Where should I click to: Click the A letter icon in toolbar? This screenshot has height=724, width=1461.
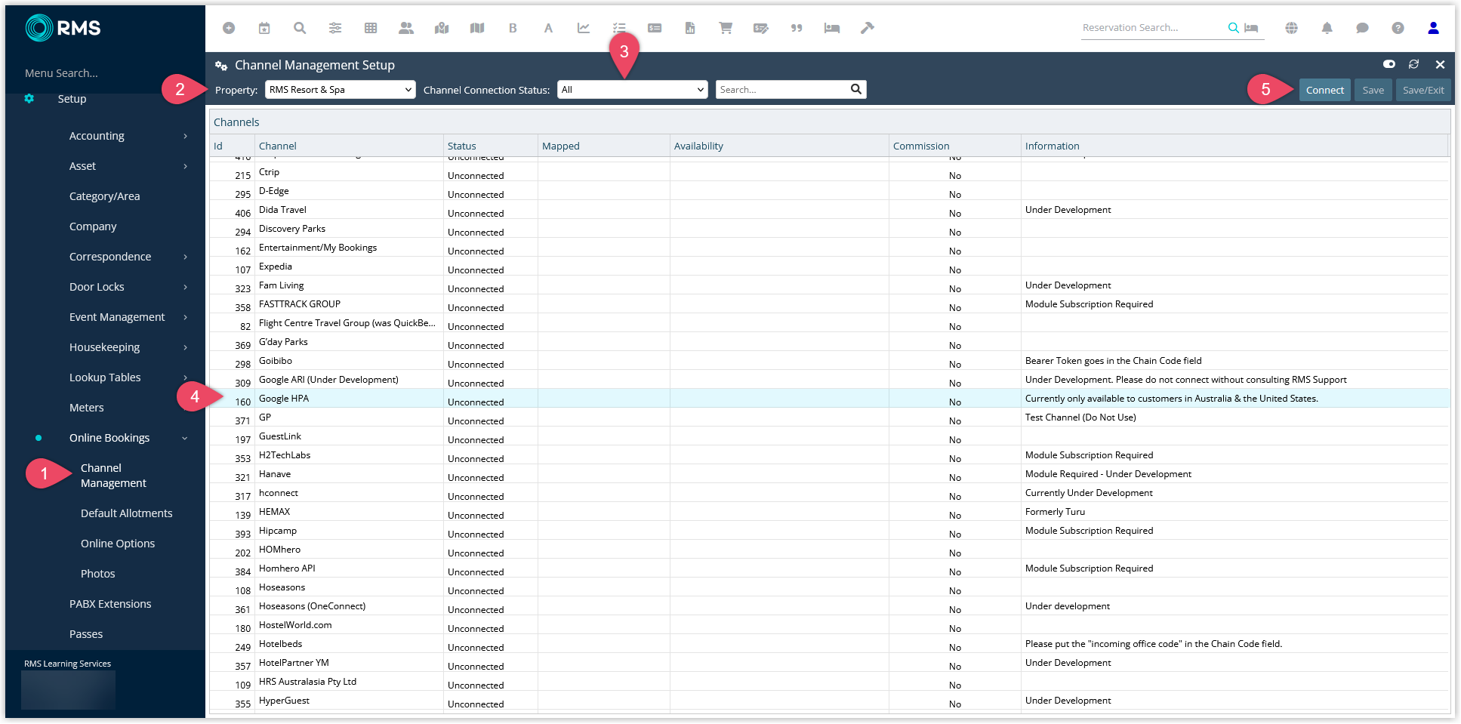548,28
